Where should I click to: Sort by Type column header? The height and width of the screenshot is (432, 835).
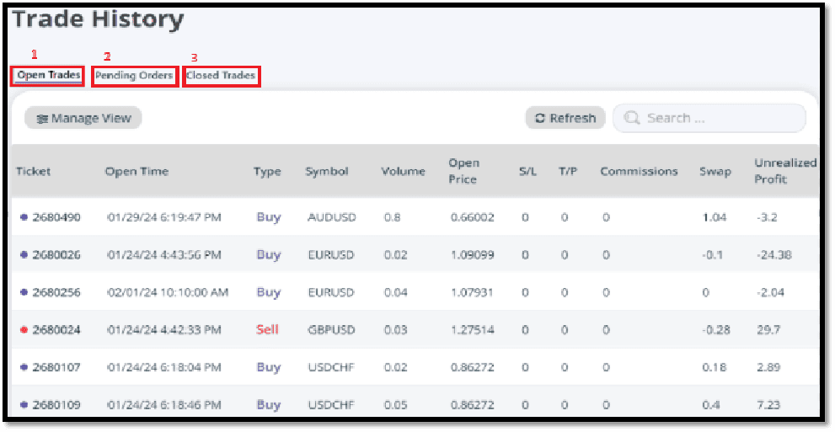tap(267, 172)
